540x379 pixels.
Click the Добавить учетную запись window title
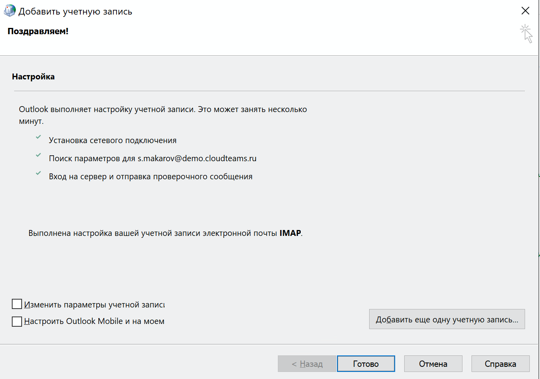coord(75,12)
